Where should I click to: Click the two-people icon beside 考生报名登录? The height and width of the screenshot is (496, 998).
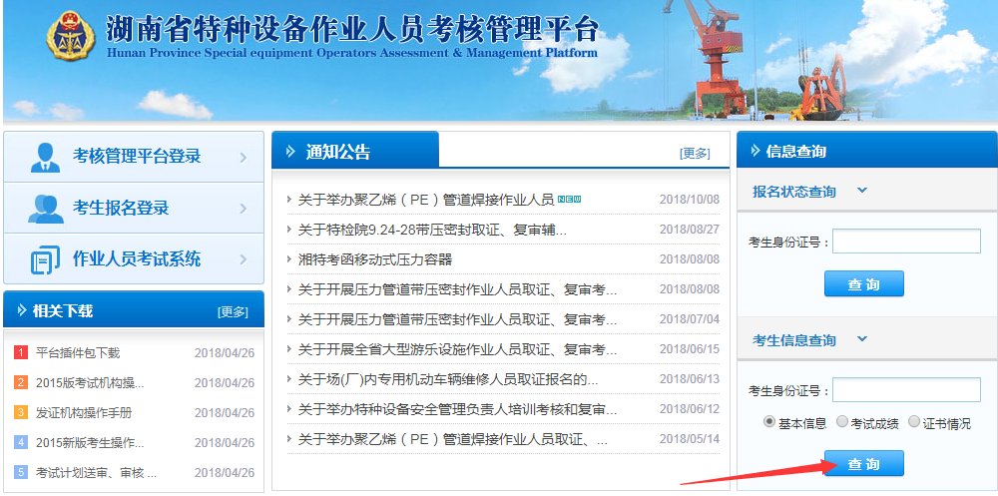click(x=46, y=209)
